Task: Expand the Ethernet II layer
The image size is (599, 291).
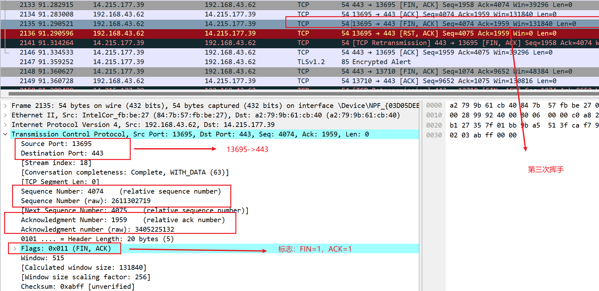Action: (x=5, y=115)
